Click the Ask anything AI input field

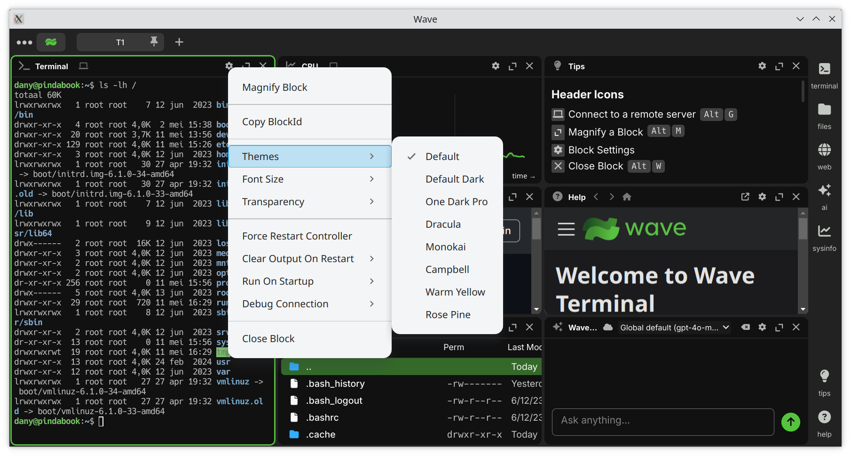click(x=663, y=422)
